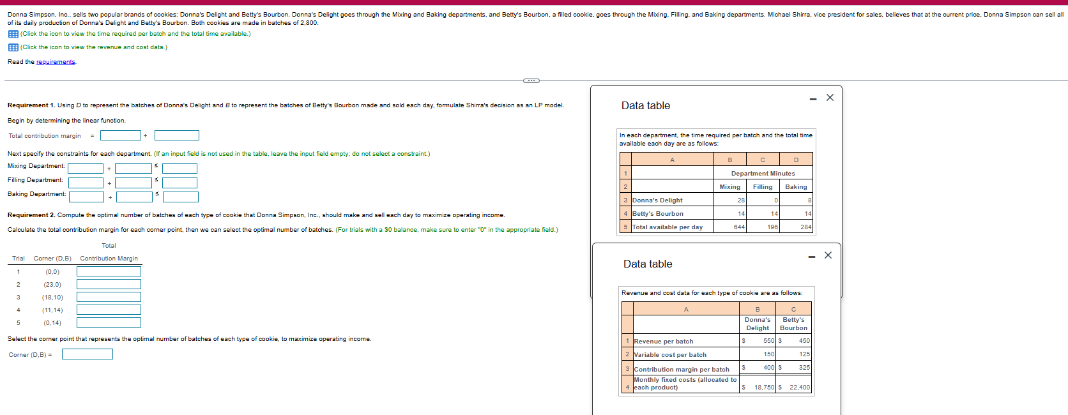This screenshot has width=1068, height=415.
Task: Close the lower Data table popup
Action: pos(828,255)
